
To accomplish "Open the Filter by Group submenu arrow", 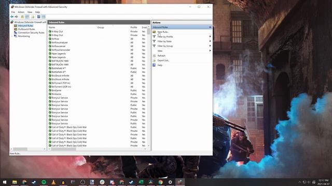I will (210, 46).
